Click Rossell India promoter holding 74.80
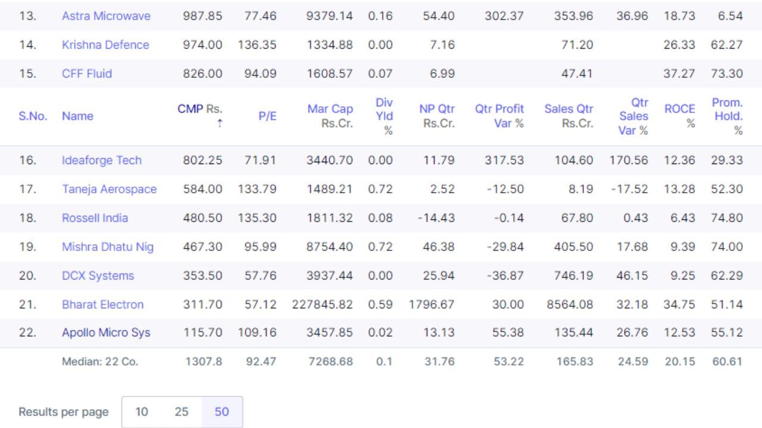 pos(727,218)
